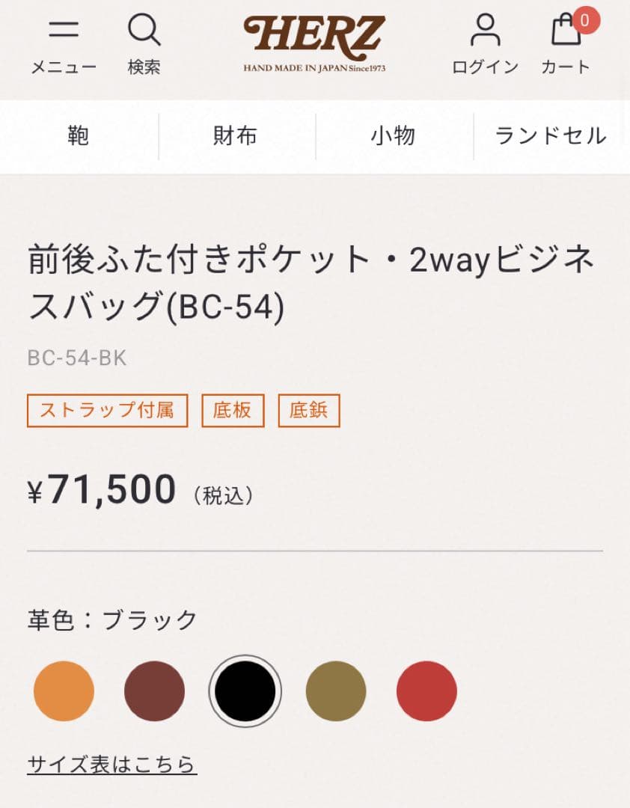Open the ランドセル category
Image resolution: width=630 pixels, height=808 pixels.
pyautogui.click(x=551, y=136)
